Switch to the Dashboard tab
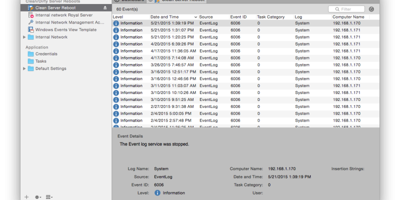This screenshot has height=200, width=400. pyautogui.click(x=130, y=0)
